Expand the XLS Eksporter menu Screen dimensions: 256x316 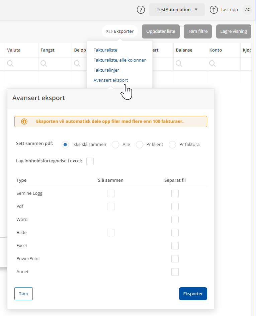[x=120, y=31]
